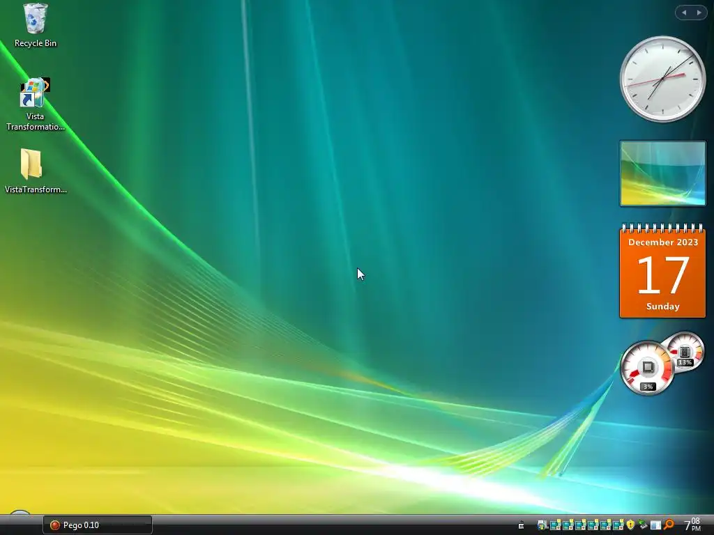Click the Safely Remove Hardware tray icon
This screenshot has width=714, height=535.
[642, 525]
